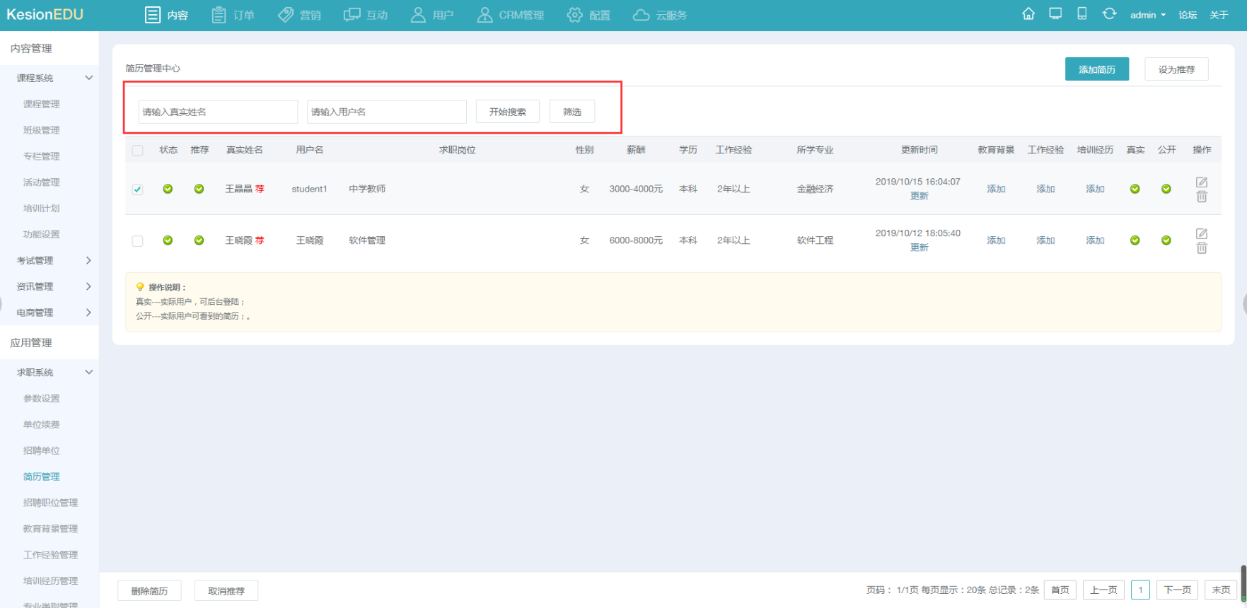Click the 设为推荐 button

(x=1176, y=69)
